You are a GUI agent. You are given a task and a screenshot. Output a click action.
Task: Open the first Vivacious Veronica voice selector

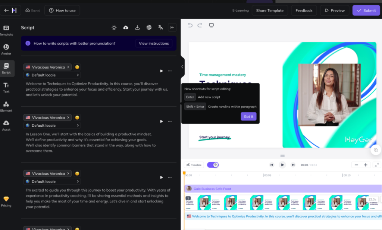[x=47, y=67]
